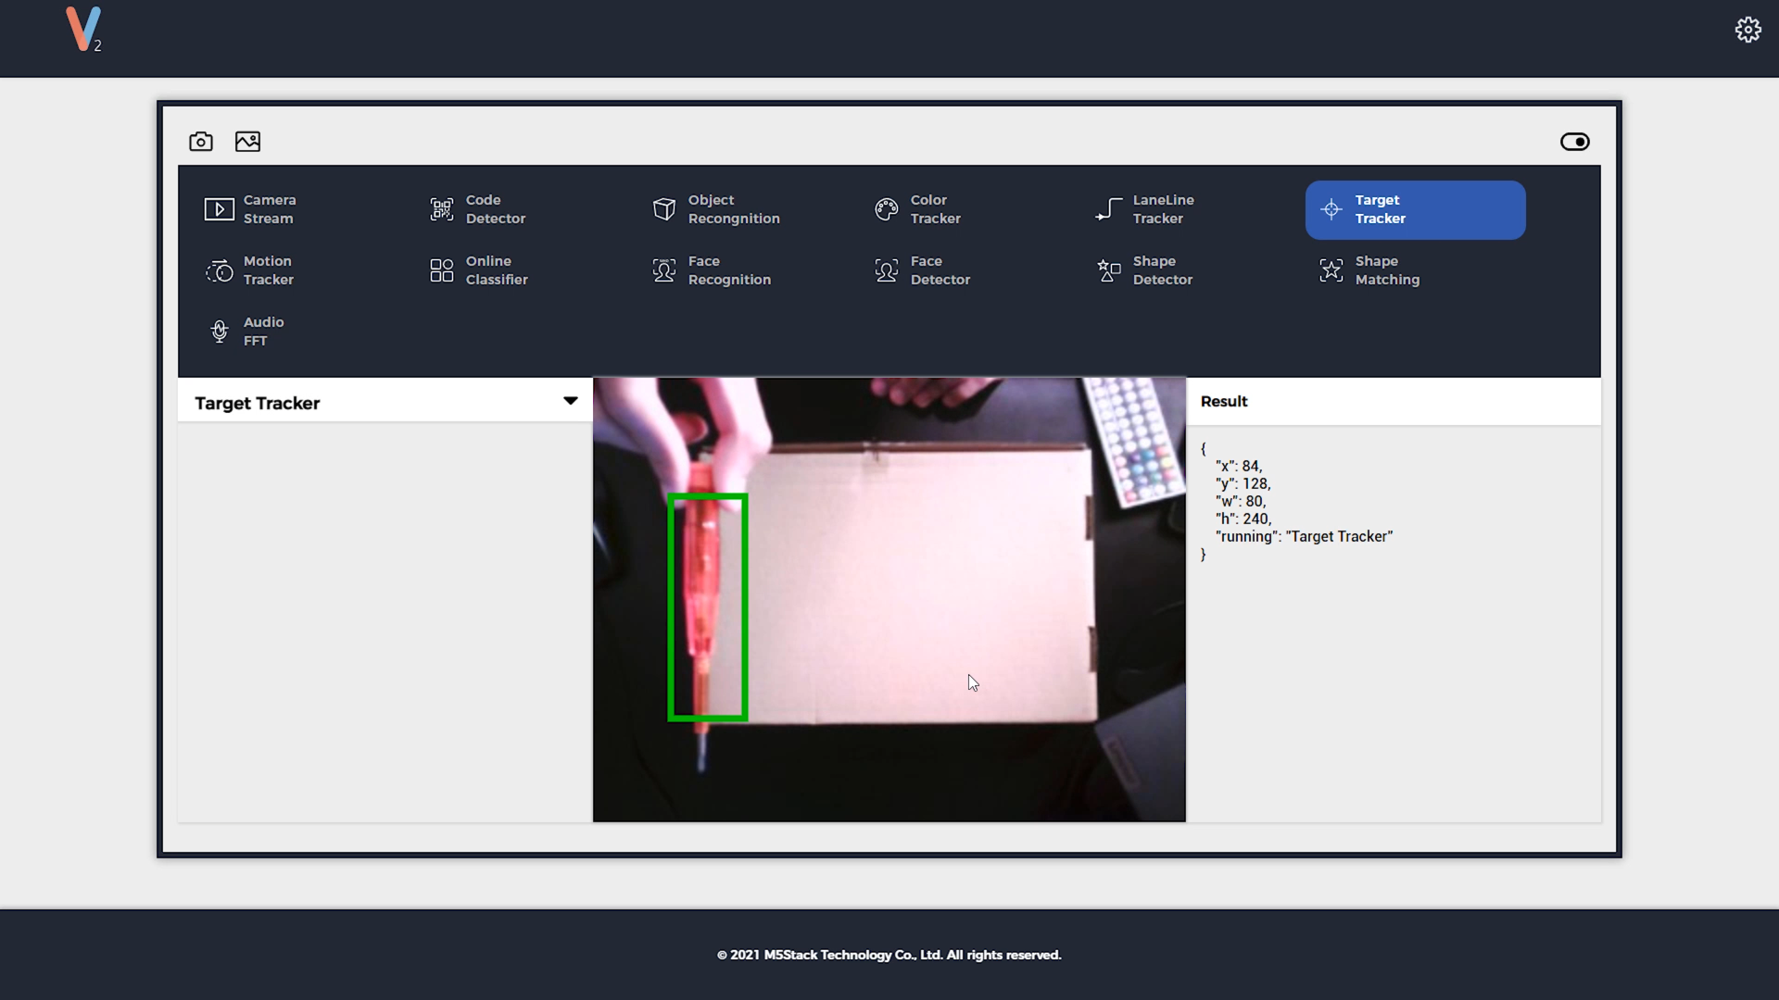Toggle the camera capture button
Screen dimensions: 1779x1000
point(200,141)
